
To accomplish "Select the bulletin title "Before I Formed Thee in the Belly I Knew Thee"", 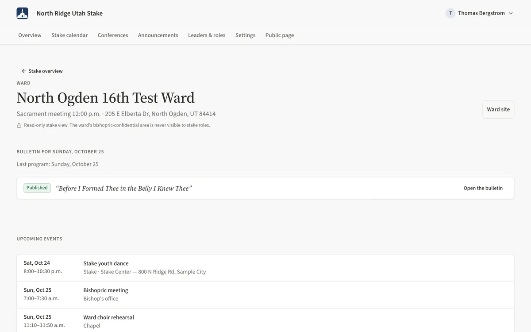I will [x=124, y=189].
